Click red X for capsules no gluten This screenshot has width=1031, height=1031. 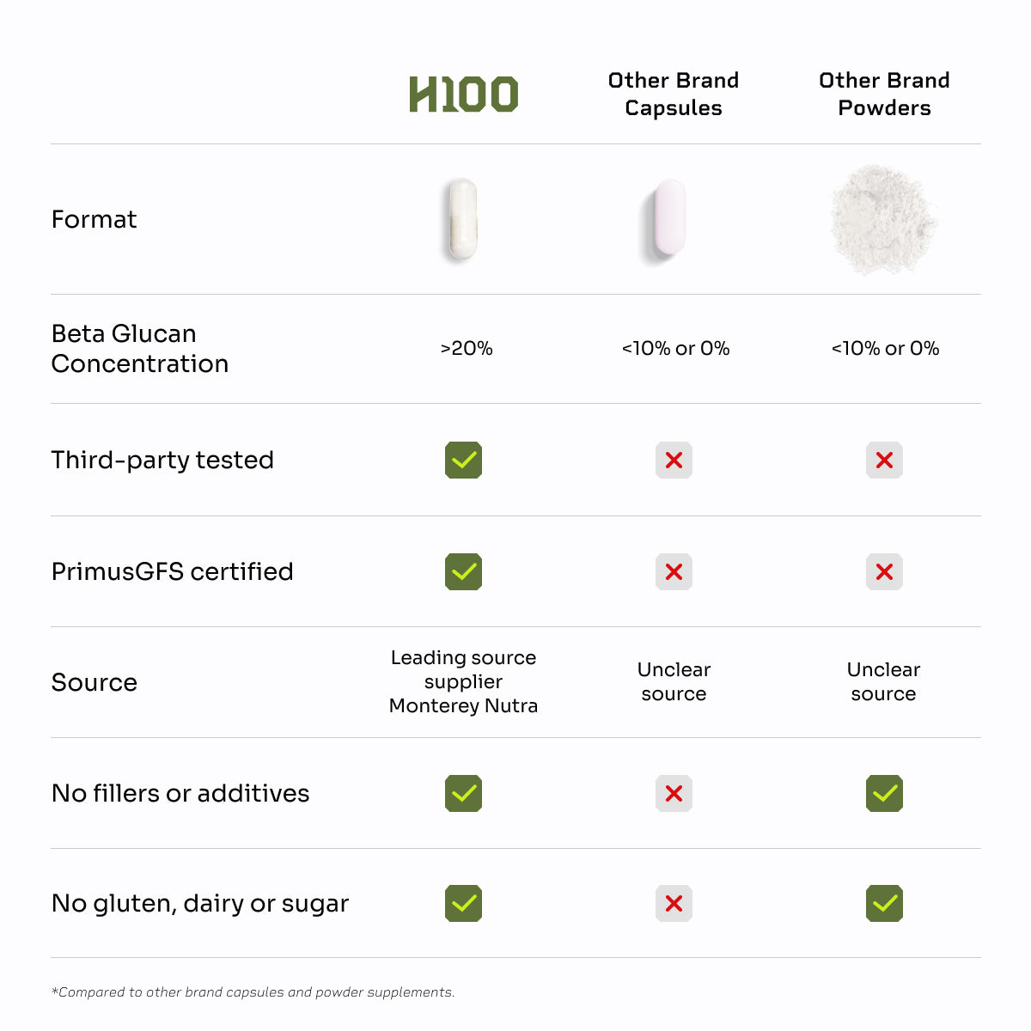point(674,903)
